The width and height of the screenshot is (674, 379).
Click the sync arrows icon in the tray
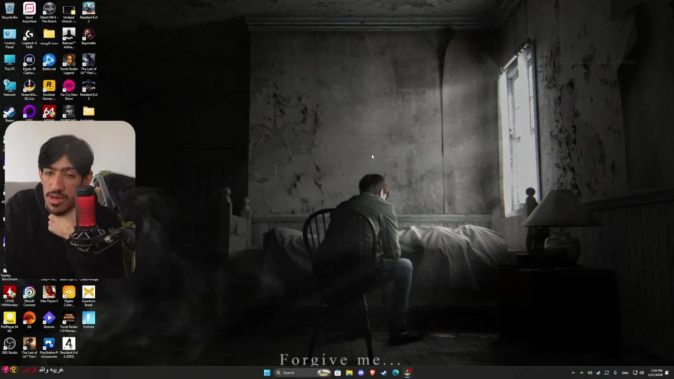tap(607, 373)
